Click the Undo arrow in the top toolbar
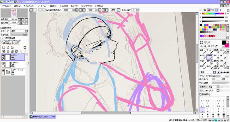This screenshot has height=122, width=230. (31, 10)
